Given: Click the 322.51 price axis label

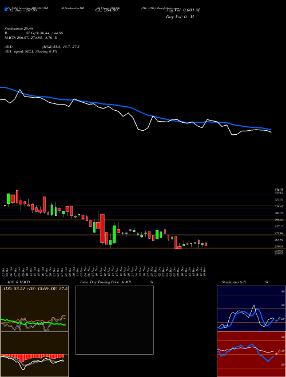Looking at the screenshot, I should [x=279, y=199].
